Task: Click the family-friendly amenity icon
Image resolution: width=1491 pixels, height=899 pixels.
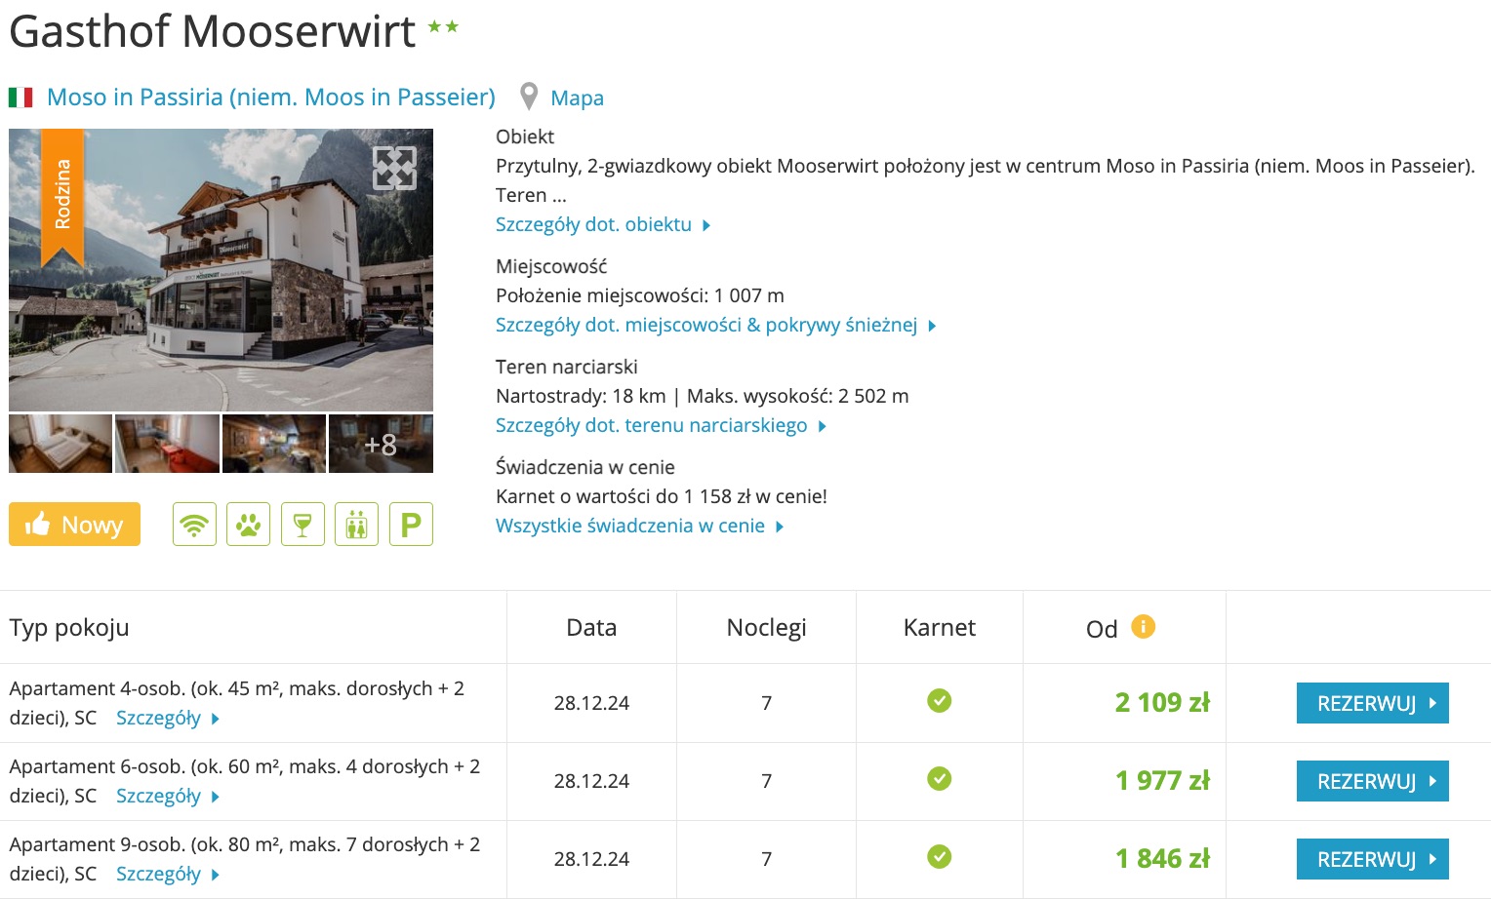Action: (356, 525)
